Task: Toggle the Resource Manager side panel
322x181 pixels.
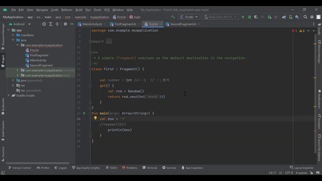Action: (3, 36)
